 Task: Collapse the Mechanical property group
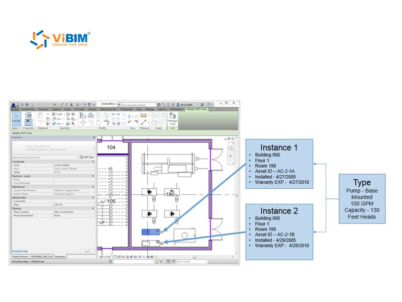(93, 187)
